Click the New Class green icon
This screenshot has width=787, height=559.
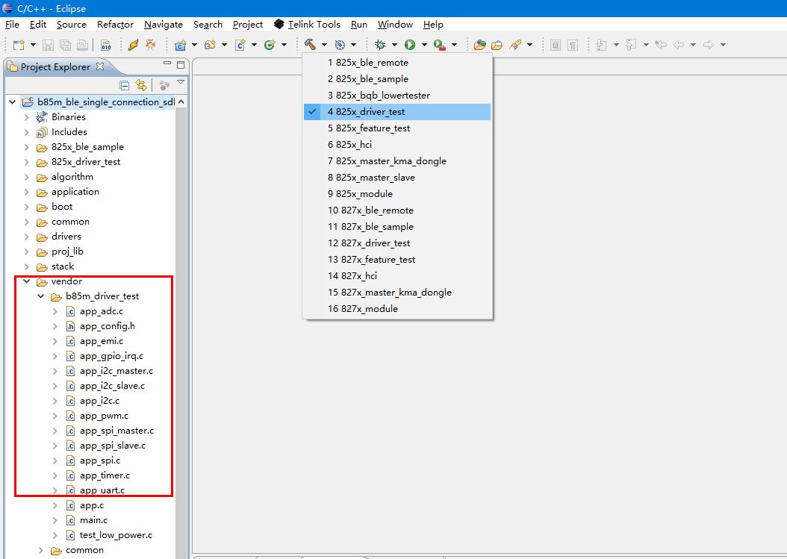[270, 45]
